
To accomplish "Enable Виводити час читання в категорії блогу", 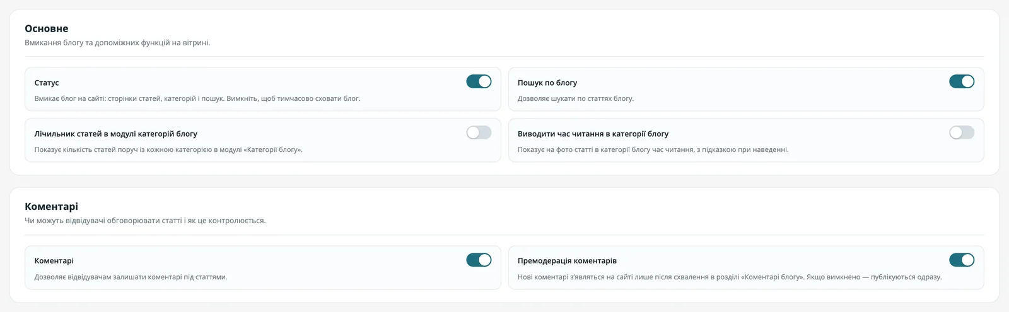I will click(x=962, y=132).
